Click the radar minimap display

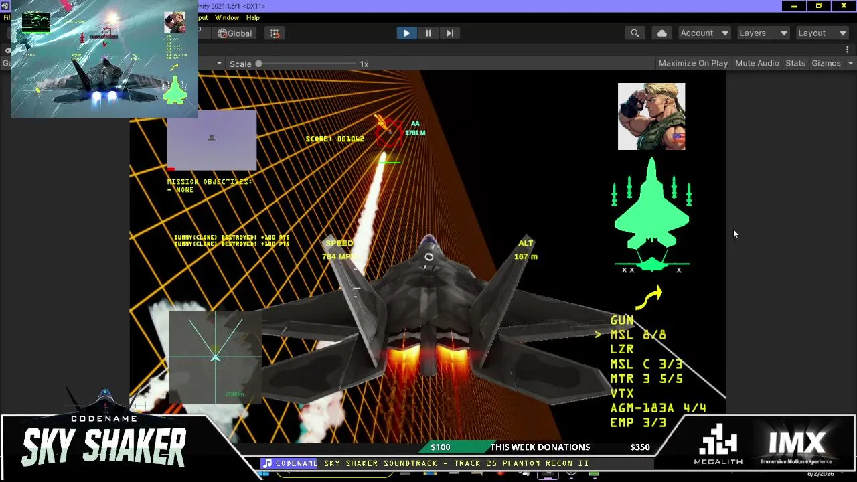coord(214,357)
